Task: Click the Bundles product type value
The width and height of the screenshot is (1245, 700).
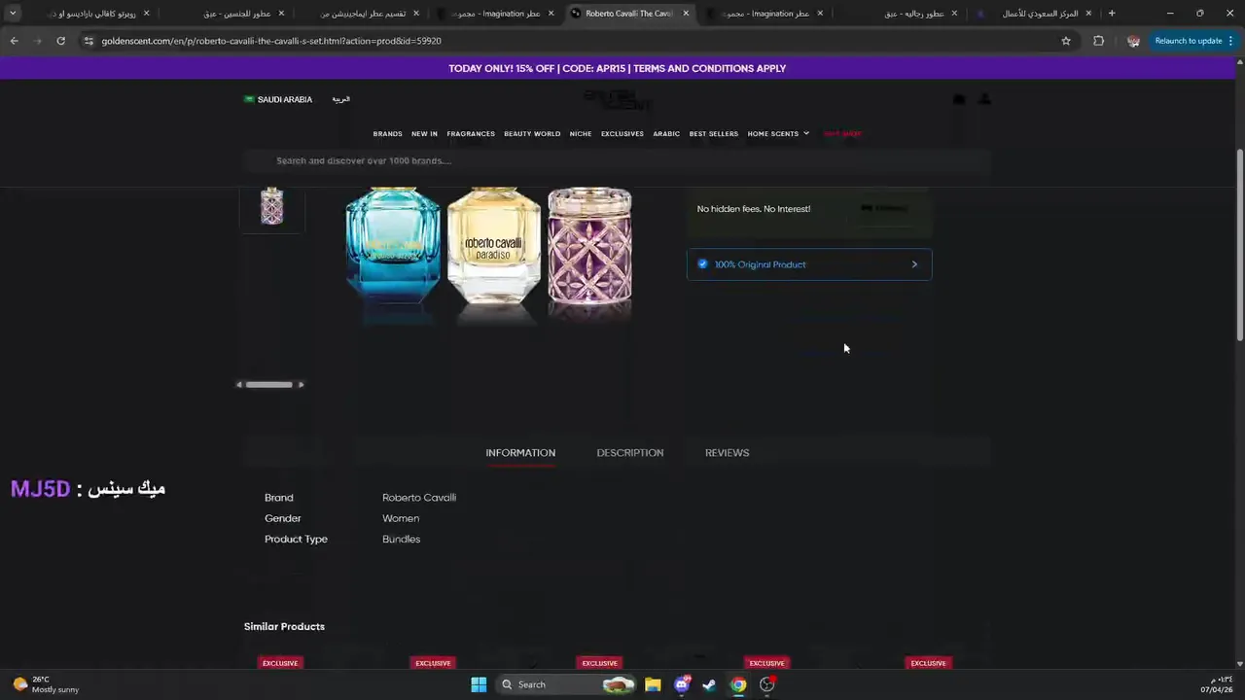Action: point(401,540)
